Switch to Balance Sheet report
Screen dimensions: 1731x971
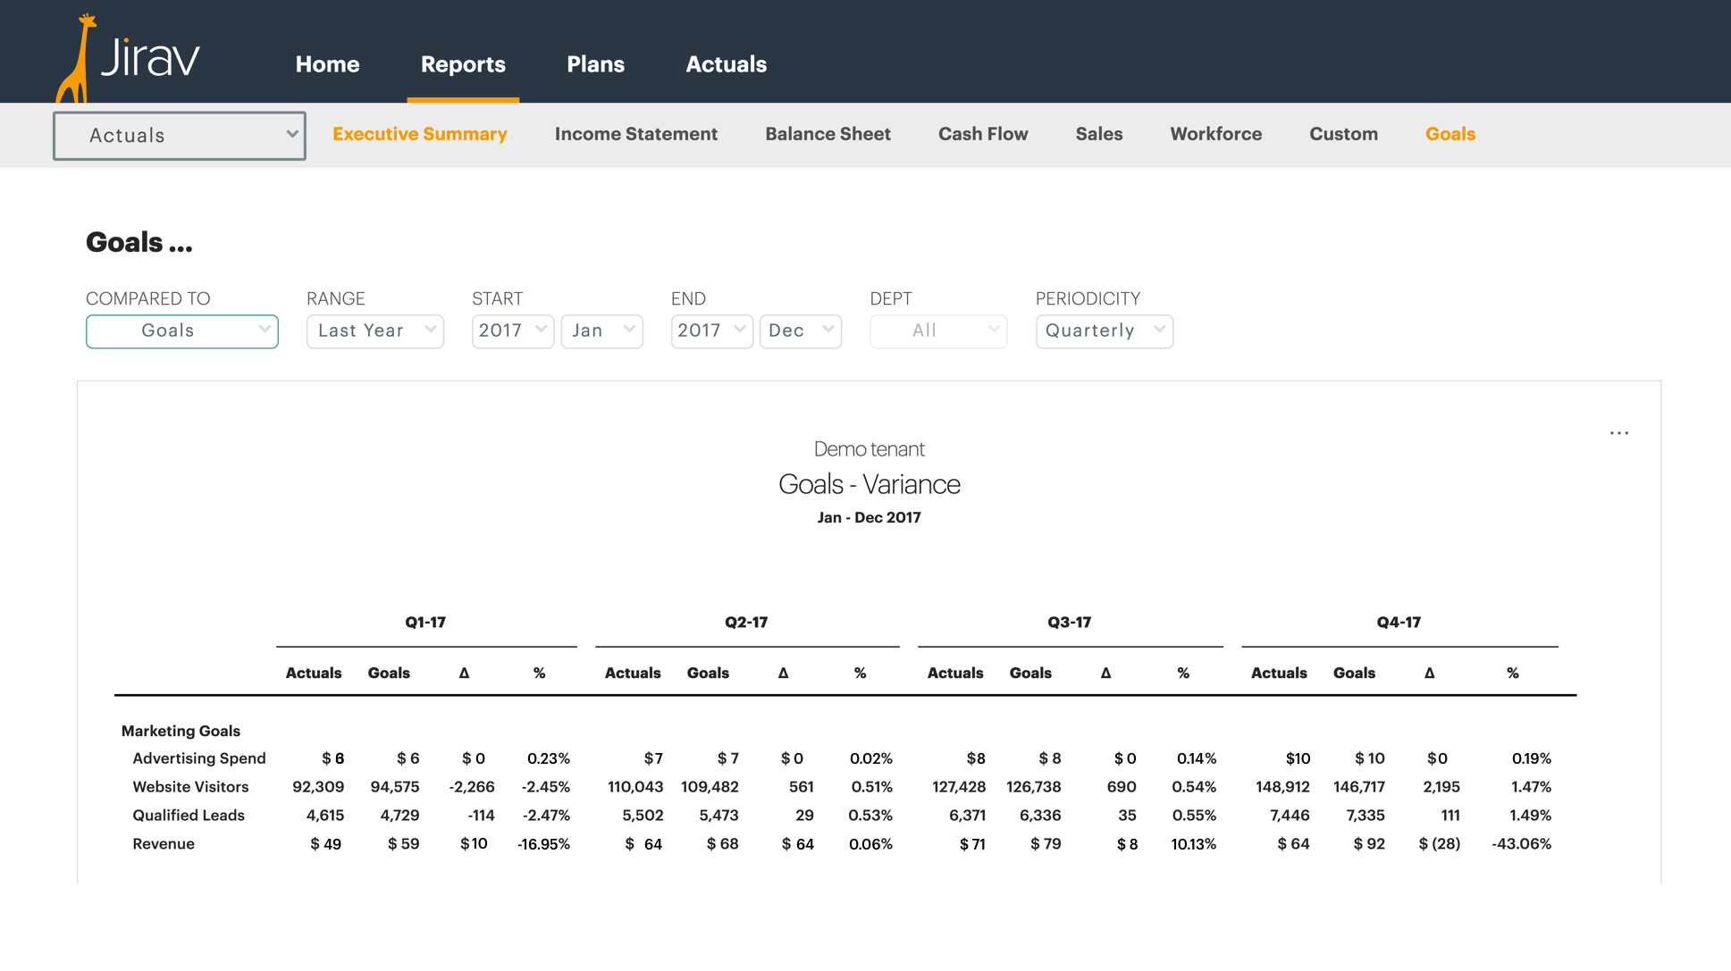click(828, 133)
